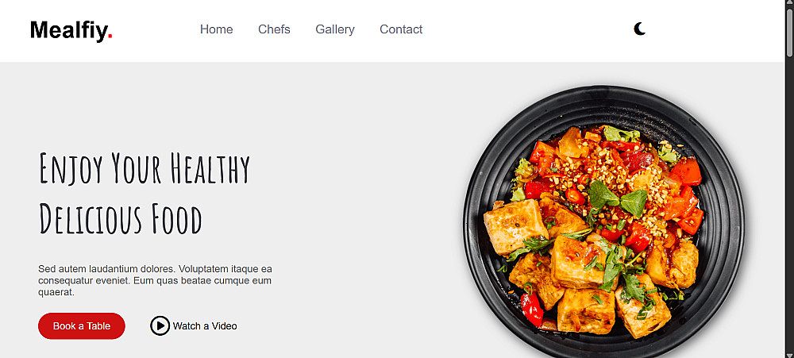
Task: Click the Mealfiy logo
Action: click(71, 30)
